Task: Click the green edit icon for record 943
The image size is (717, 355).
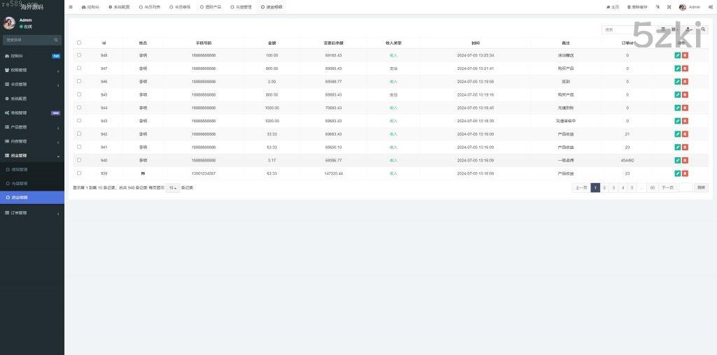Action: [x=677, y=121]
